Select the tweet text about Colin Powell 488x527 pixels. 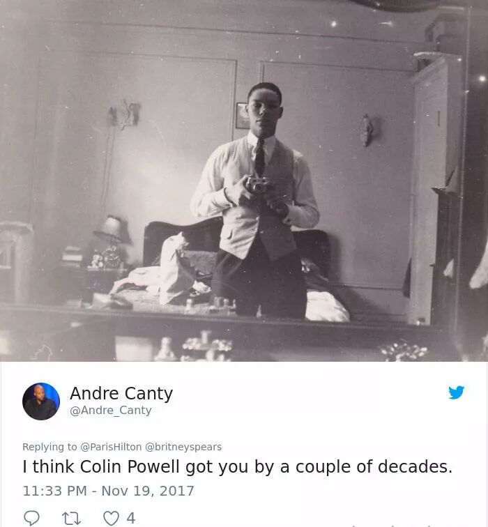pyautogui.click(x=237, y=466)
